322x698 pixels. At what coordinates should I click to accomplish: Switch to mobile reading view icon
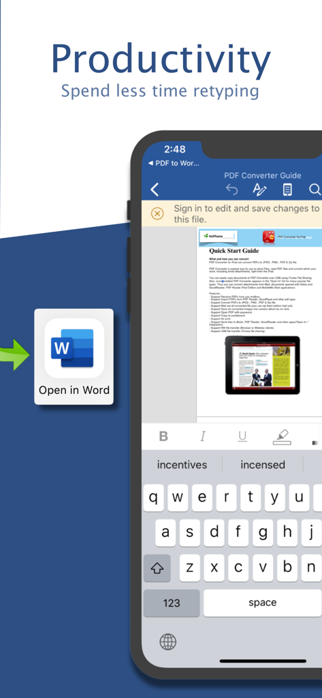(x=288, y=189)
